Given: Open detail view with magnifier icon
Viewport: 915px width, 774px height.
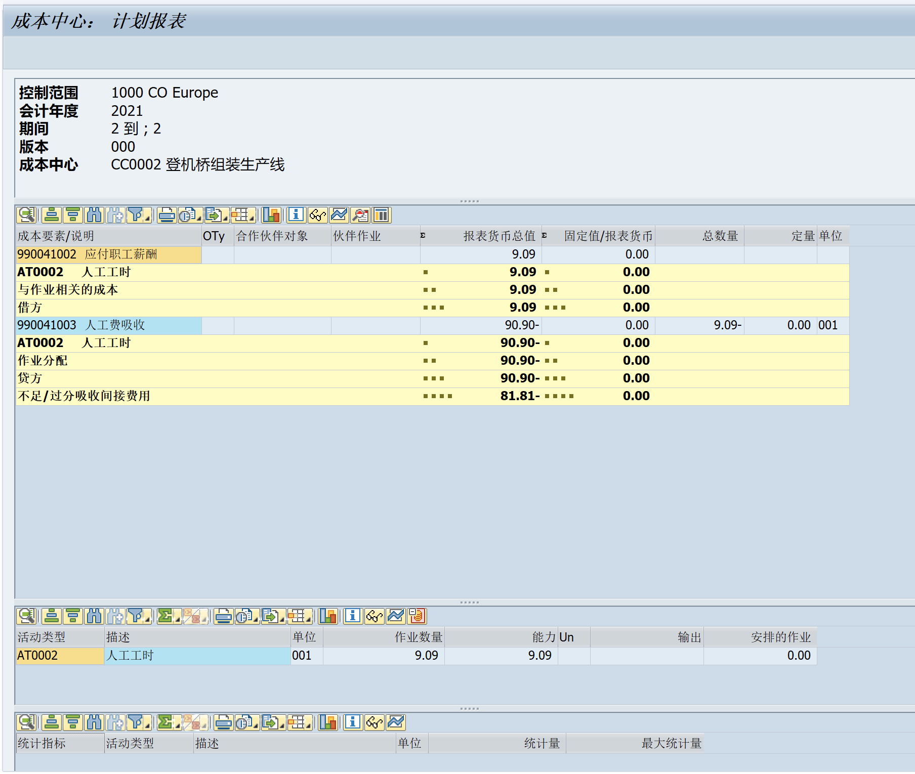Looking at the screenshot, I should (27, 215).
